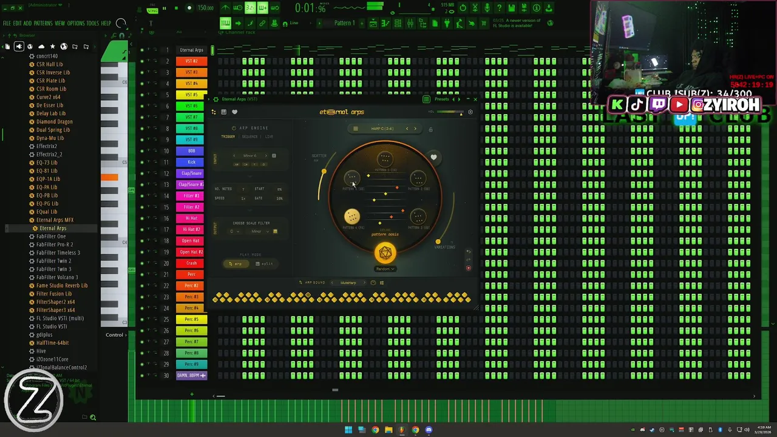
Task: Toggle the mute light for the Crash channel
Action: pyautogui.click(x=142, y=263)
